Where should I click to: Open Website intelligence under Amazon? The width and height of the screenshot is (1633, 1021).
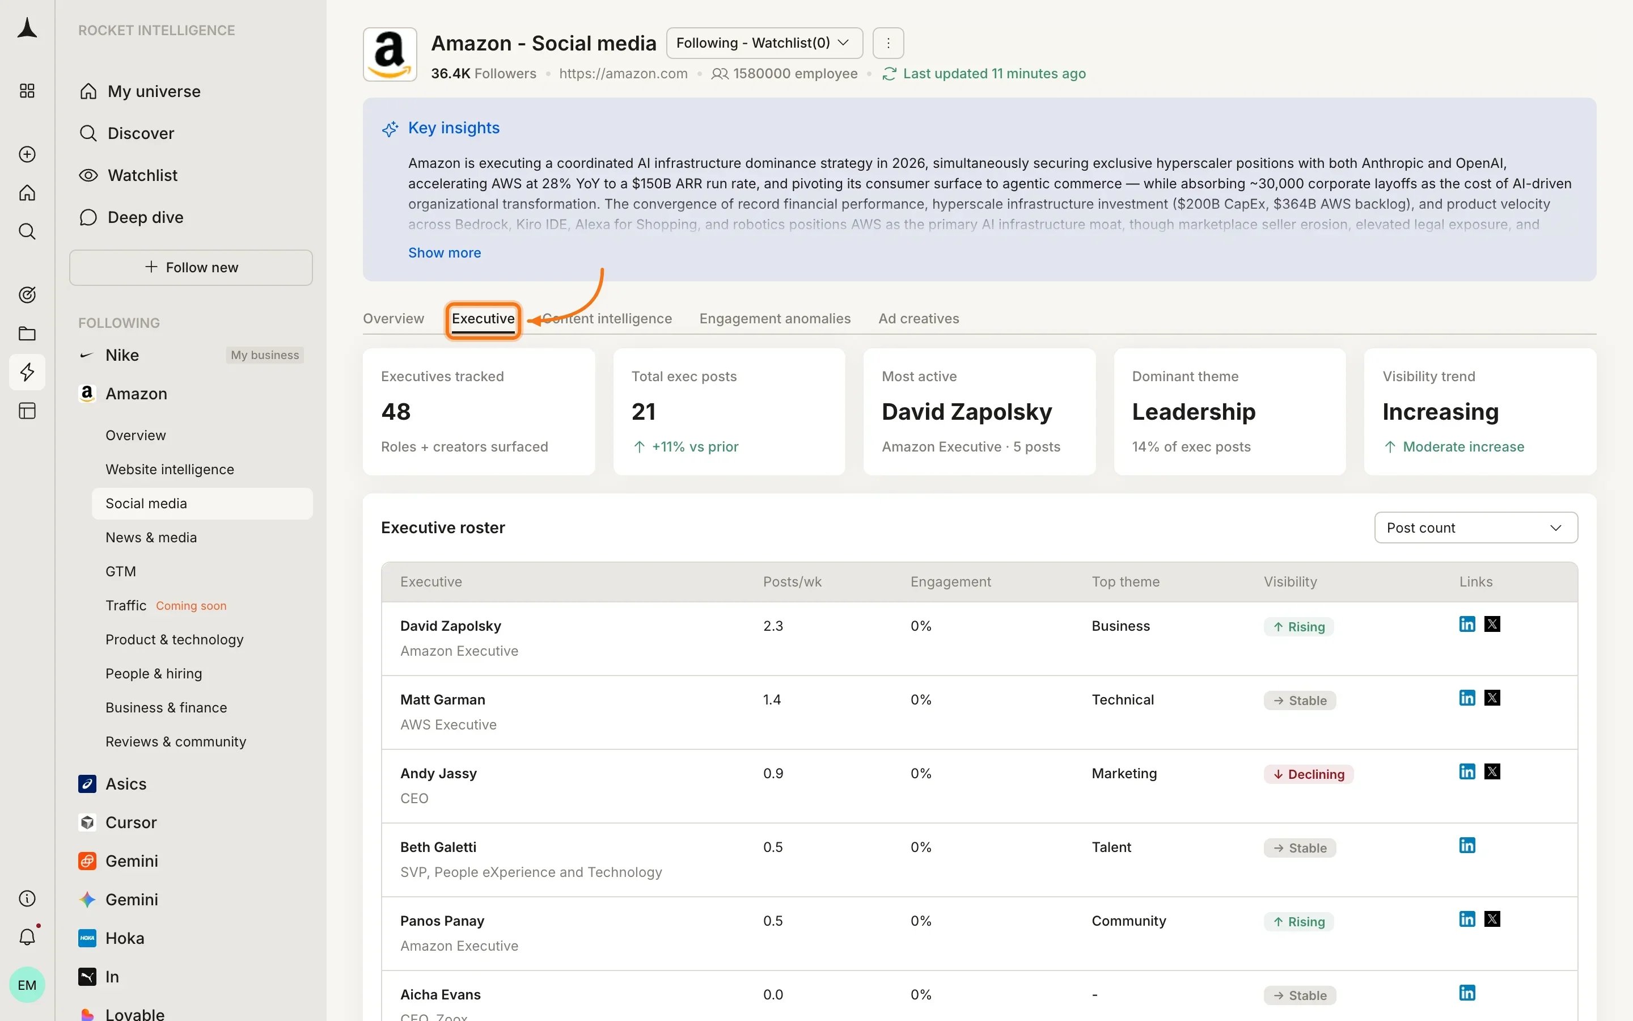click(x=170, y=469)
